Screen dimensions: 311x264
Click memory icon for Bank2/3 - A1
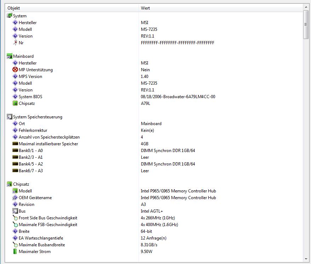click(x=15, y=157)
